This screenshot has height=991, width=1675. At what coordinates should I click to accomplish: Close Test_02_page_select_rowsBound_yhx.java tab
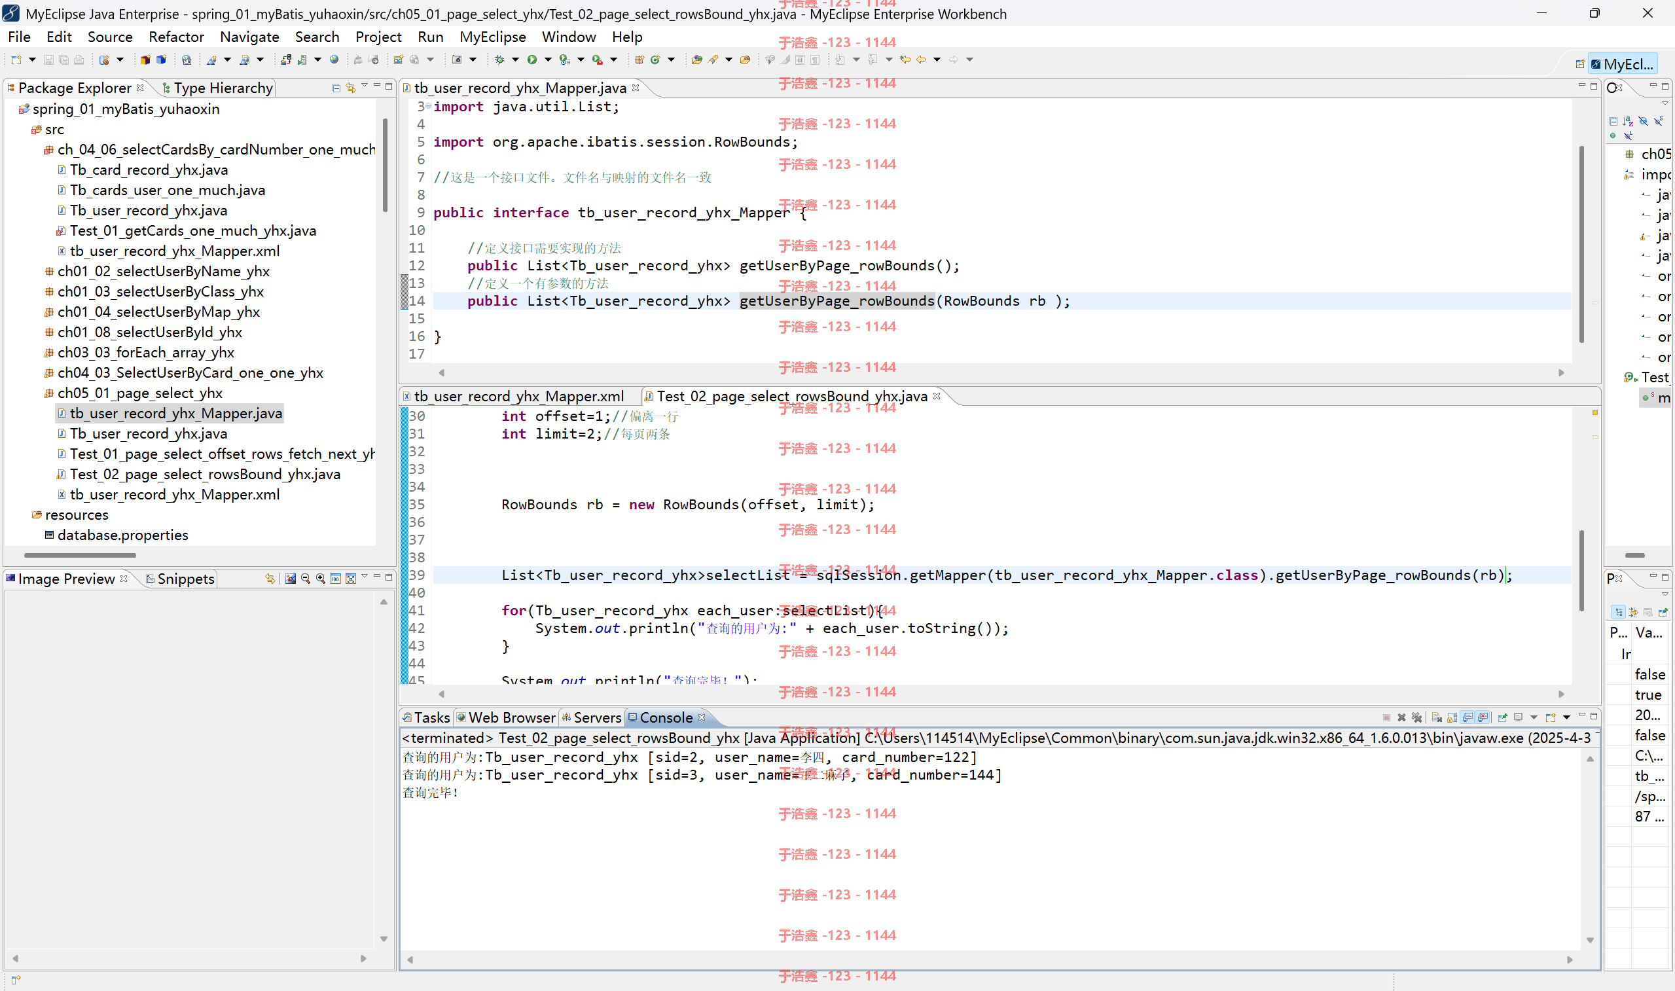937,395
